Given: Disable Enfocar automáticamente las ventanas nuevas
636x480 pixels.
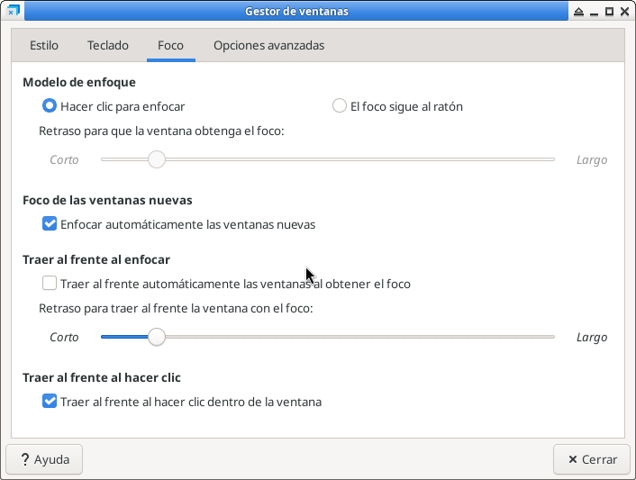Looking at the screenshot, I should [50, 224].
